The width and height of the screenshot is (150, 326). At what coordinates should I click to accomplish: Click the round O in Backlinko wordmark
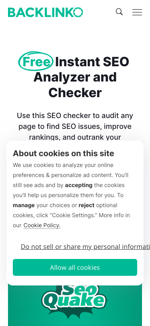coord(78,12)
